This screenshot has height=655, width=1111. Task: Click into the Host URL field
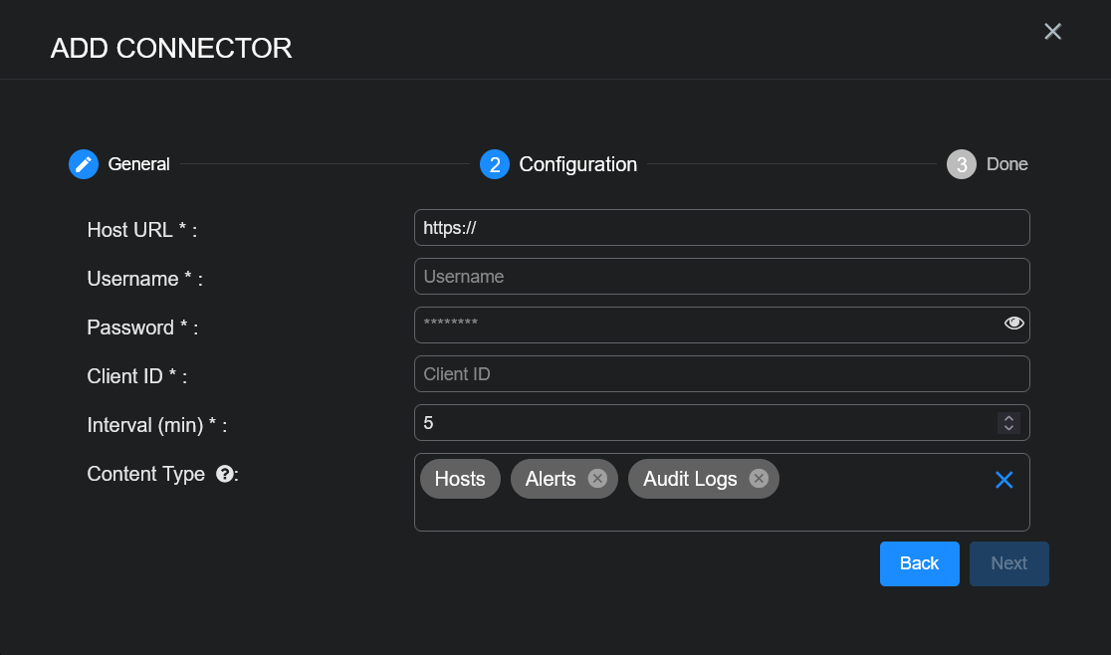point(721,228)
